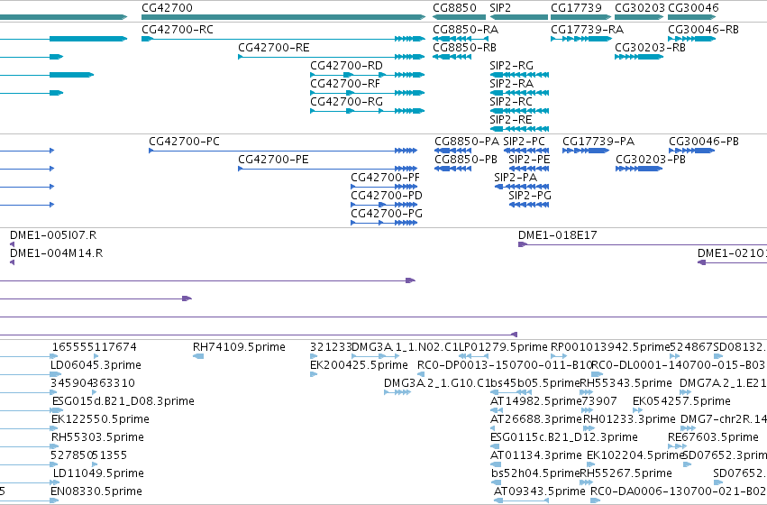Select the CG30203 gene label

[x=640, y=8]
